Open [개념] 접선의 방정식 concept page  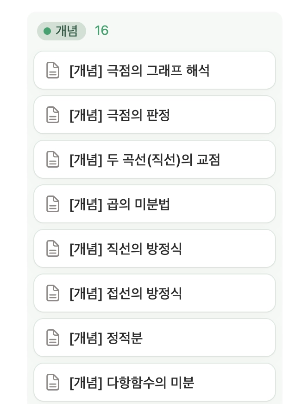tap(154, 293)
